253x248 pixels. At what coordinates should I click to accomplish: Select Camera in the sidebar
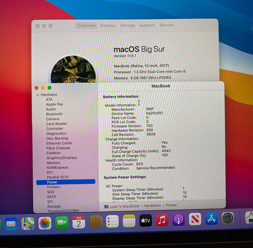[53, 119]
